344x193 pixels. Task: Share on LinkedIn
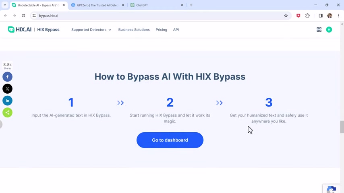(8, 101)
